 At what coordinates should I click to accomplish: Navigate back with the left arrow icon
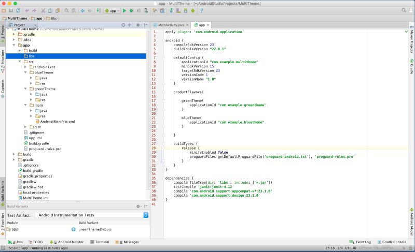(x=82, y=10)
